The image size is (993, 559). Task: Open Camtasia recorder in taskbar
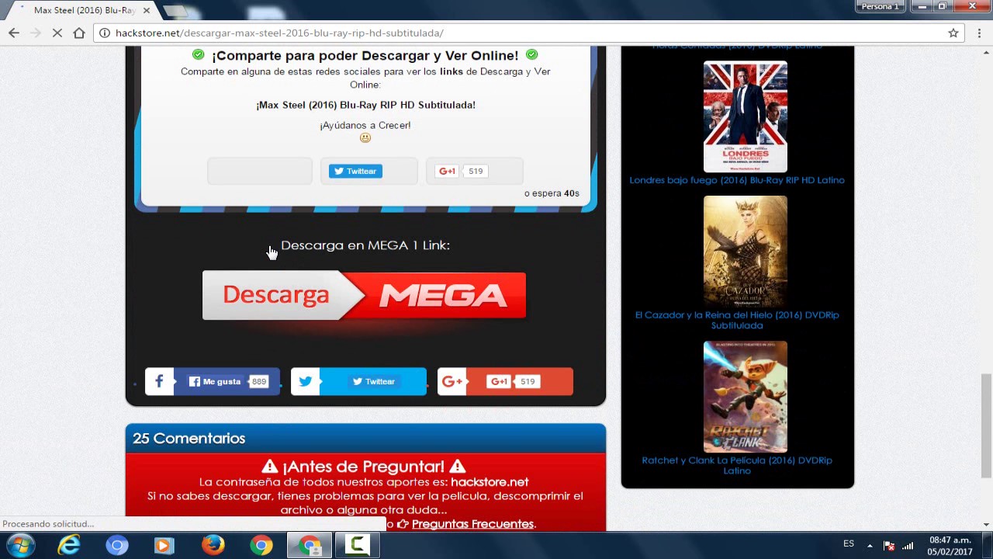point(358,546)
